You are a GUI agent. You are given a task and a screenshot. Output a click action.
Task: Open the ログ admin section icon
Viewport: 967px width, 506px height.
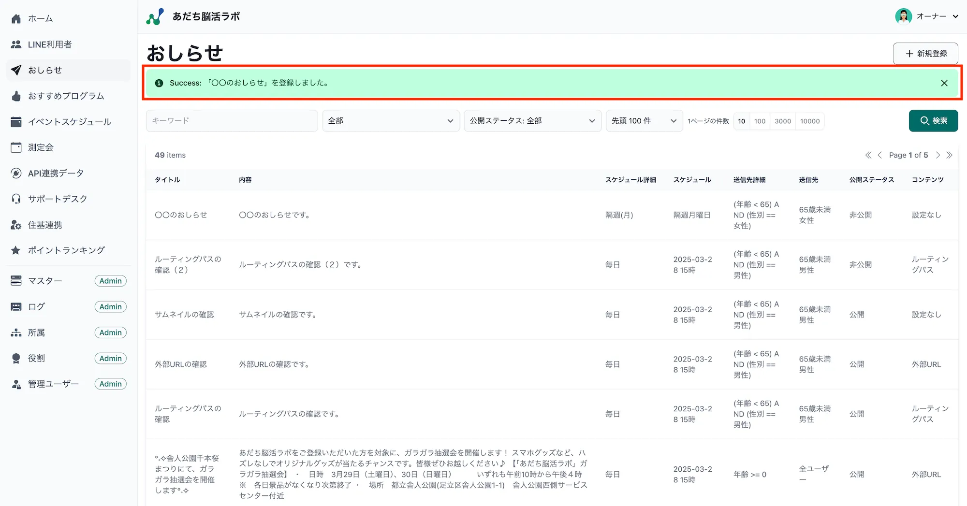(15, 306)
